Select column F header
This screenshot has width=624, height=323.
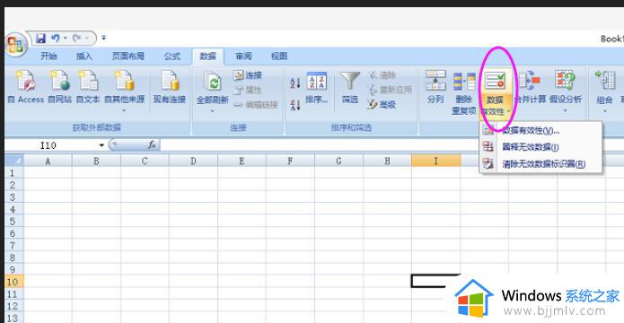point(290,161)
